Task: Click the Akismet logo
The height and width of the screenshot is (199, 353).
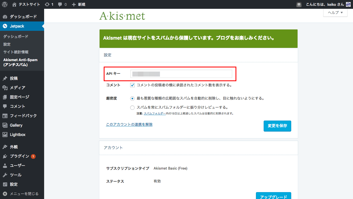Action: tap(122, 16)
